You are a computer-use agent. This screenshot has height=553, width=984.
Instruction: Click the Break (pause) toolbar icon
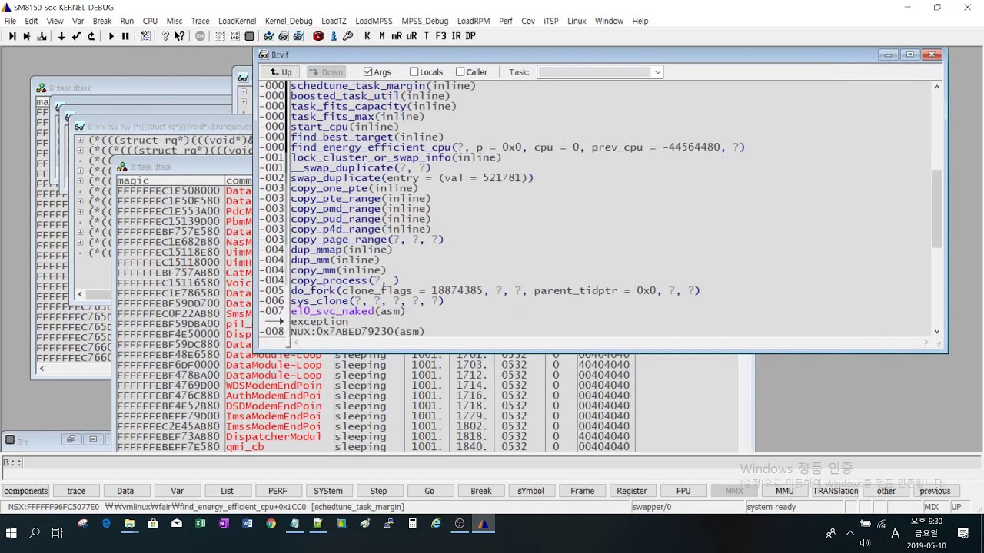(x=125, y=36)
